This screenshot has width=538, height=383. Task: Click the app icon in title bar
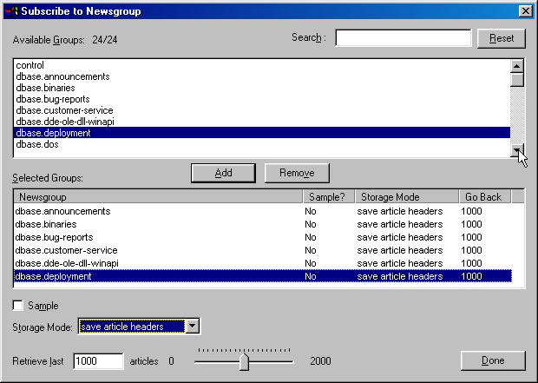tap(10, 11)
